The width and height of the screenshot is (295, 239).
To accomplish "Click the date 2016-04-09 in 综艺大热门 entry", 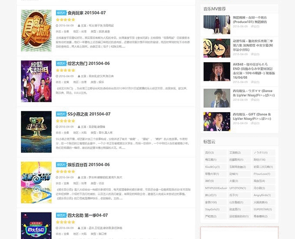I will [x=66, y=76].
